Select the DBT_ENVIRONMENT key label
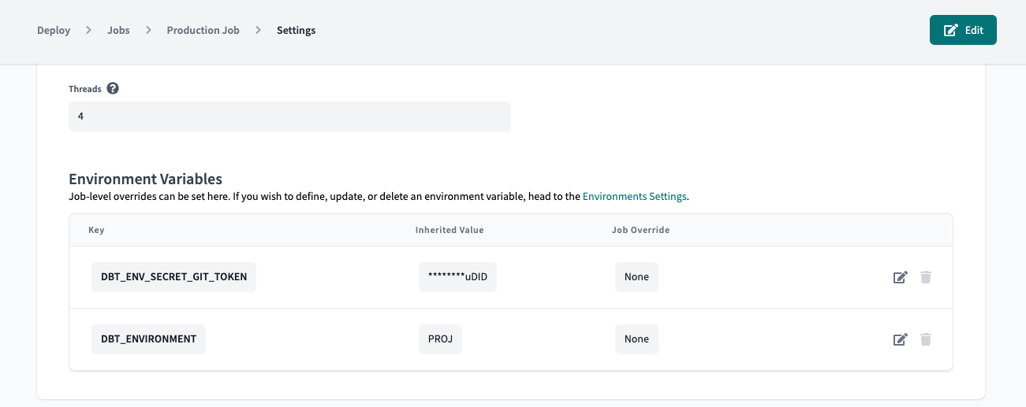The width and height of the screenshot is (1026, 407). [x=148, y=339]
